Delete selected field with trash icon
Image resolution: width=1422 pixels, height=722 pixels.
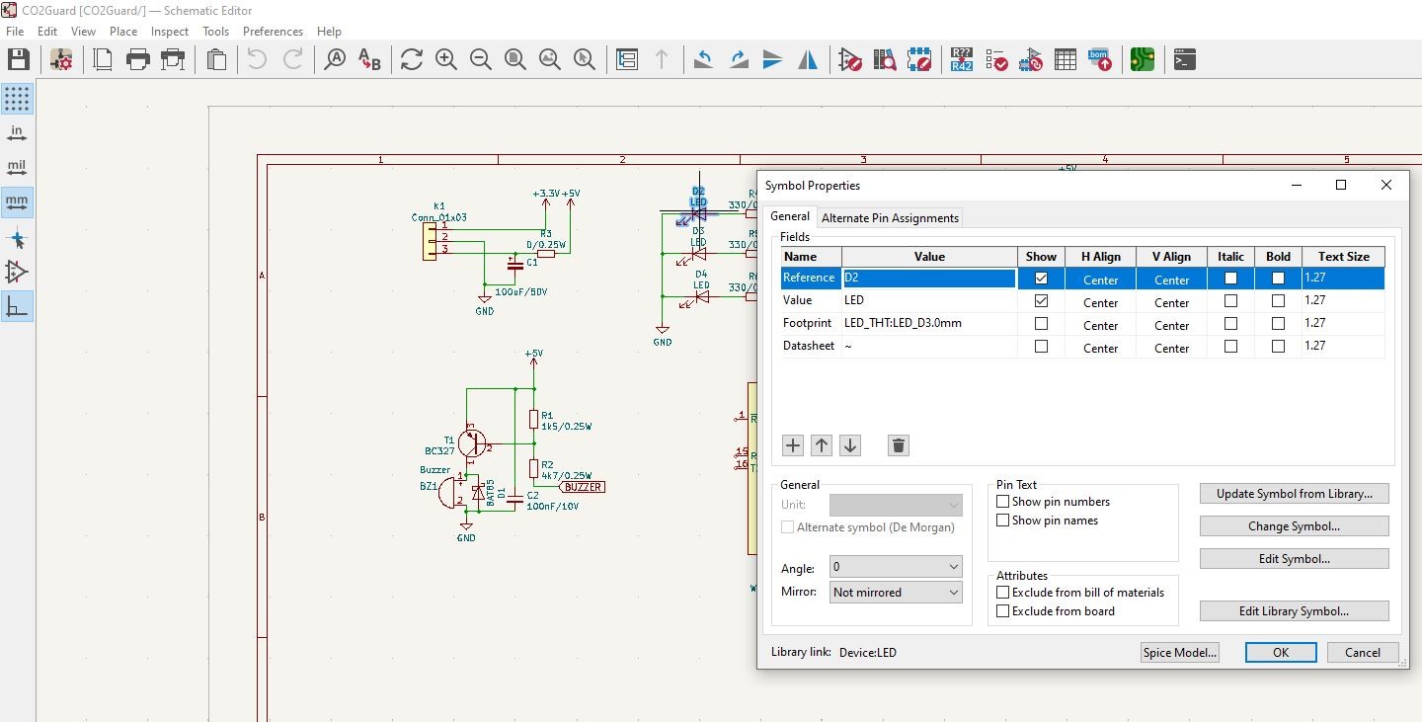click(898, 445)
